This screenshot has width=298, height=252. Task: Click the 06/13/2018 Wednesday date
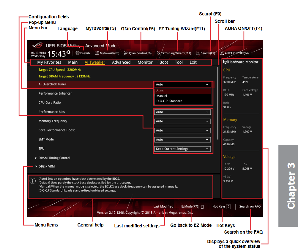click(x=38, y=55)
